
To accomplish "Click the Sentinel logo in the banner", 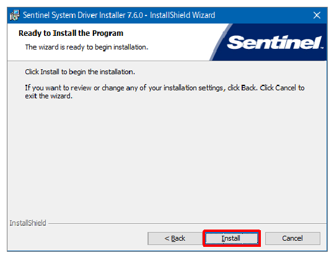I will [x=274, y=43].
